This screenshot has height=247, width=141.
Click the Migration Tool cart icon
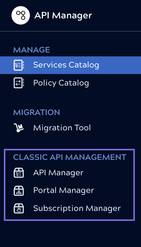coord(18,128)
